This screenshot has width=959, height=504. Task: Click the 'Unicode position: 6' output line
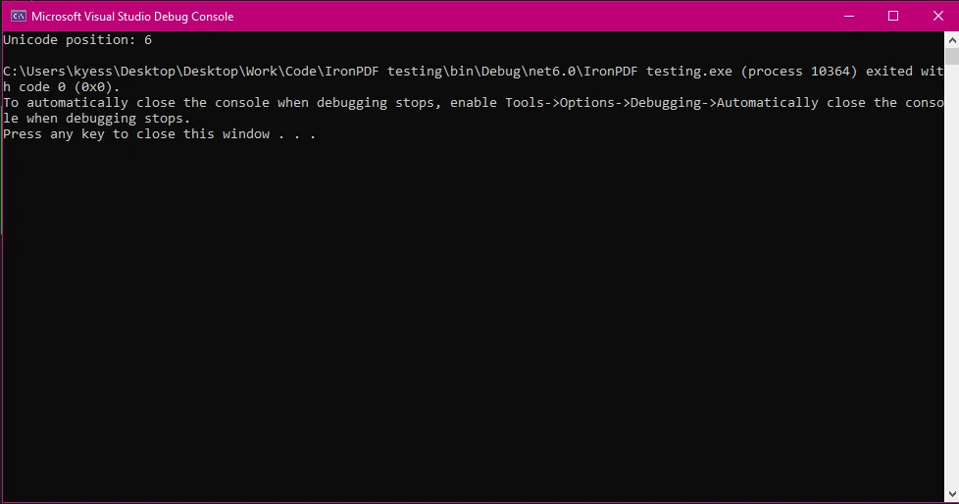77,40
